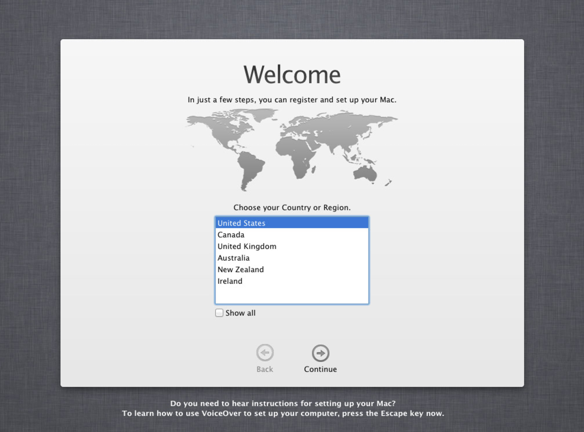The image size is (584, 432).
Task: Select New Zealand in the region list
Action: (292, 269)
